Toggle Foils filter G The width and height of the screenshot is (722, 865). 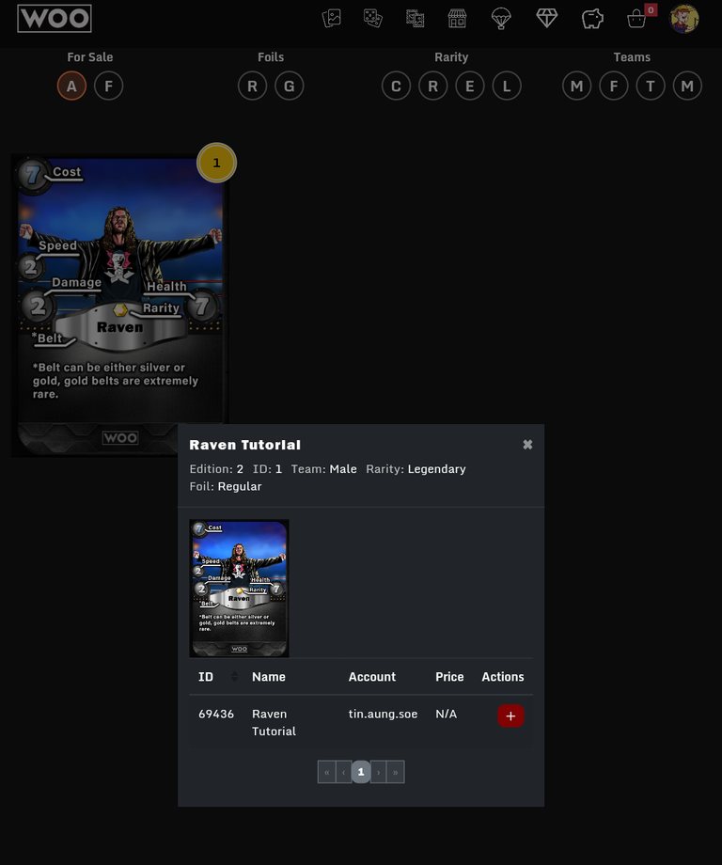[289, 86]
